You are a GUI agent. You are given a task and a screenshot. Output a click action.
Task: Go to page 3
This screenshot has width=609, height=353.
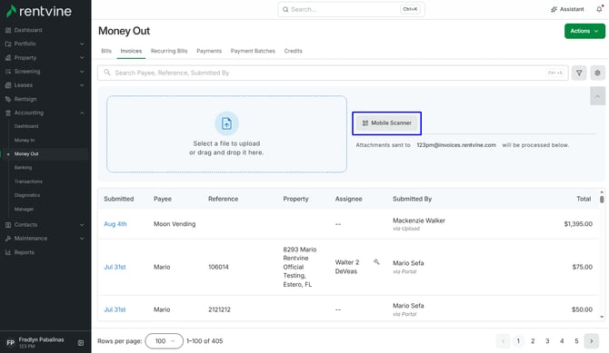547,341
